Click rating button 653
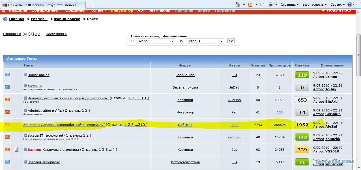 (x=302, y=100)
